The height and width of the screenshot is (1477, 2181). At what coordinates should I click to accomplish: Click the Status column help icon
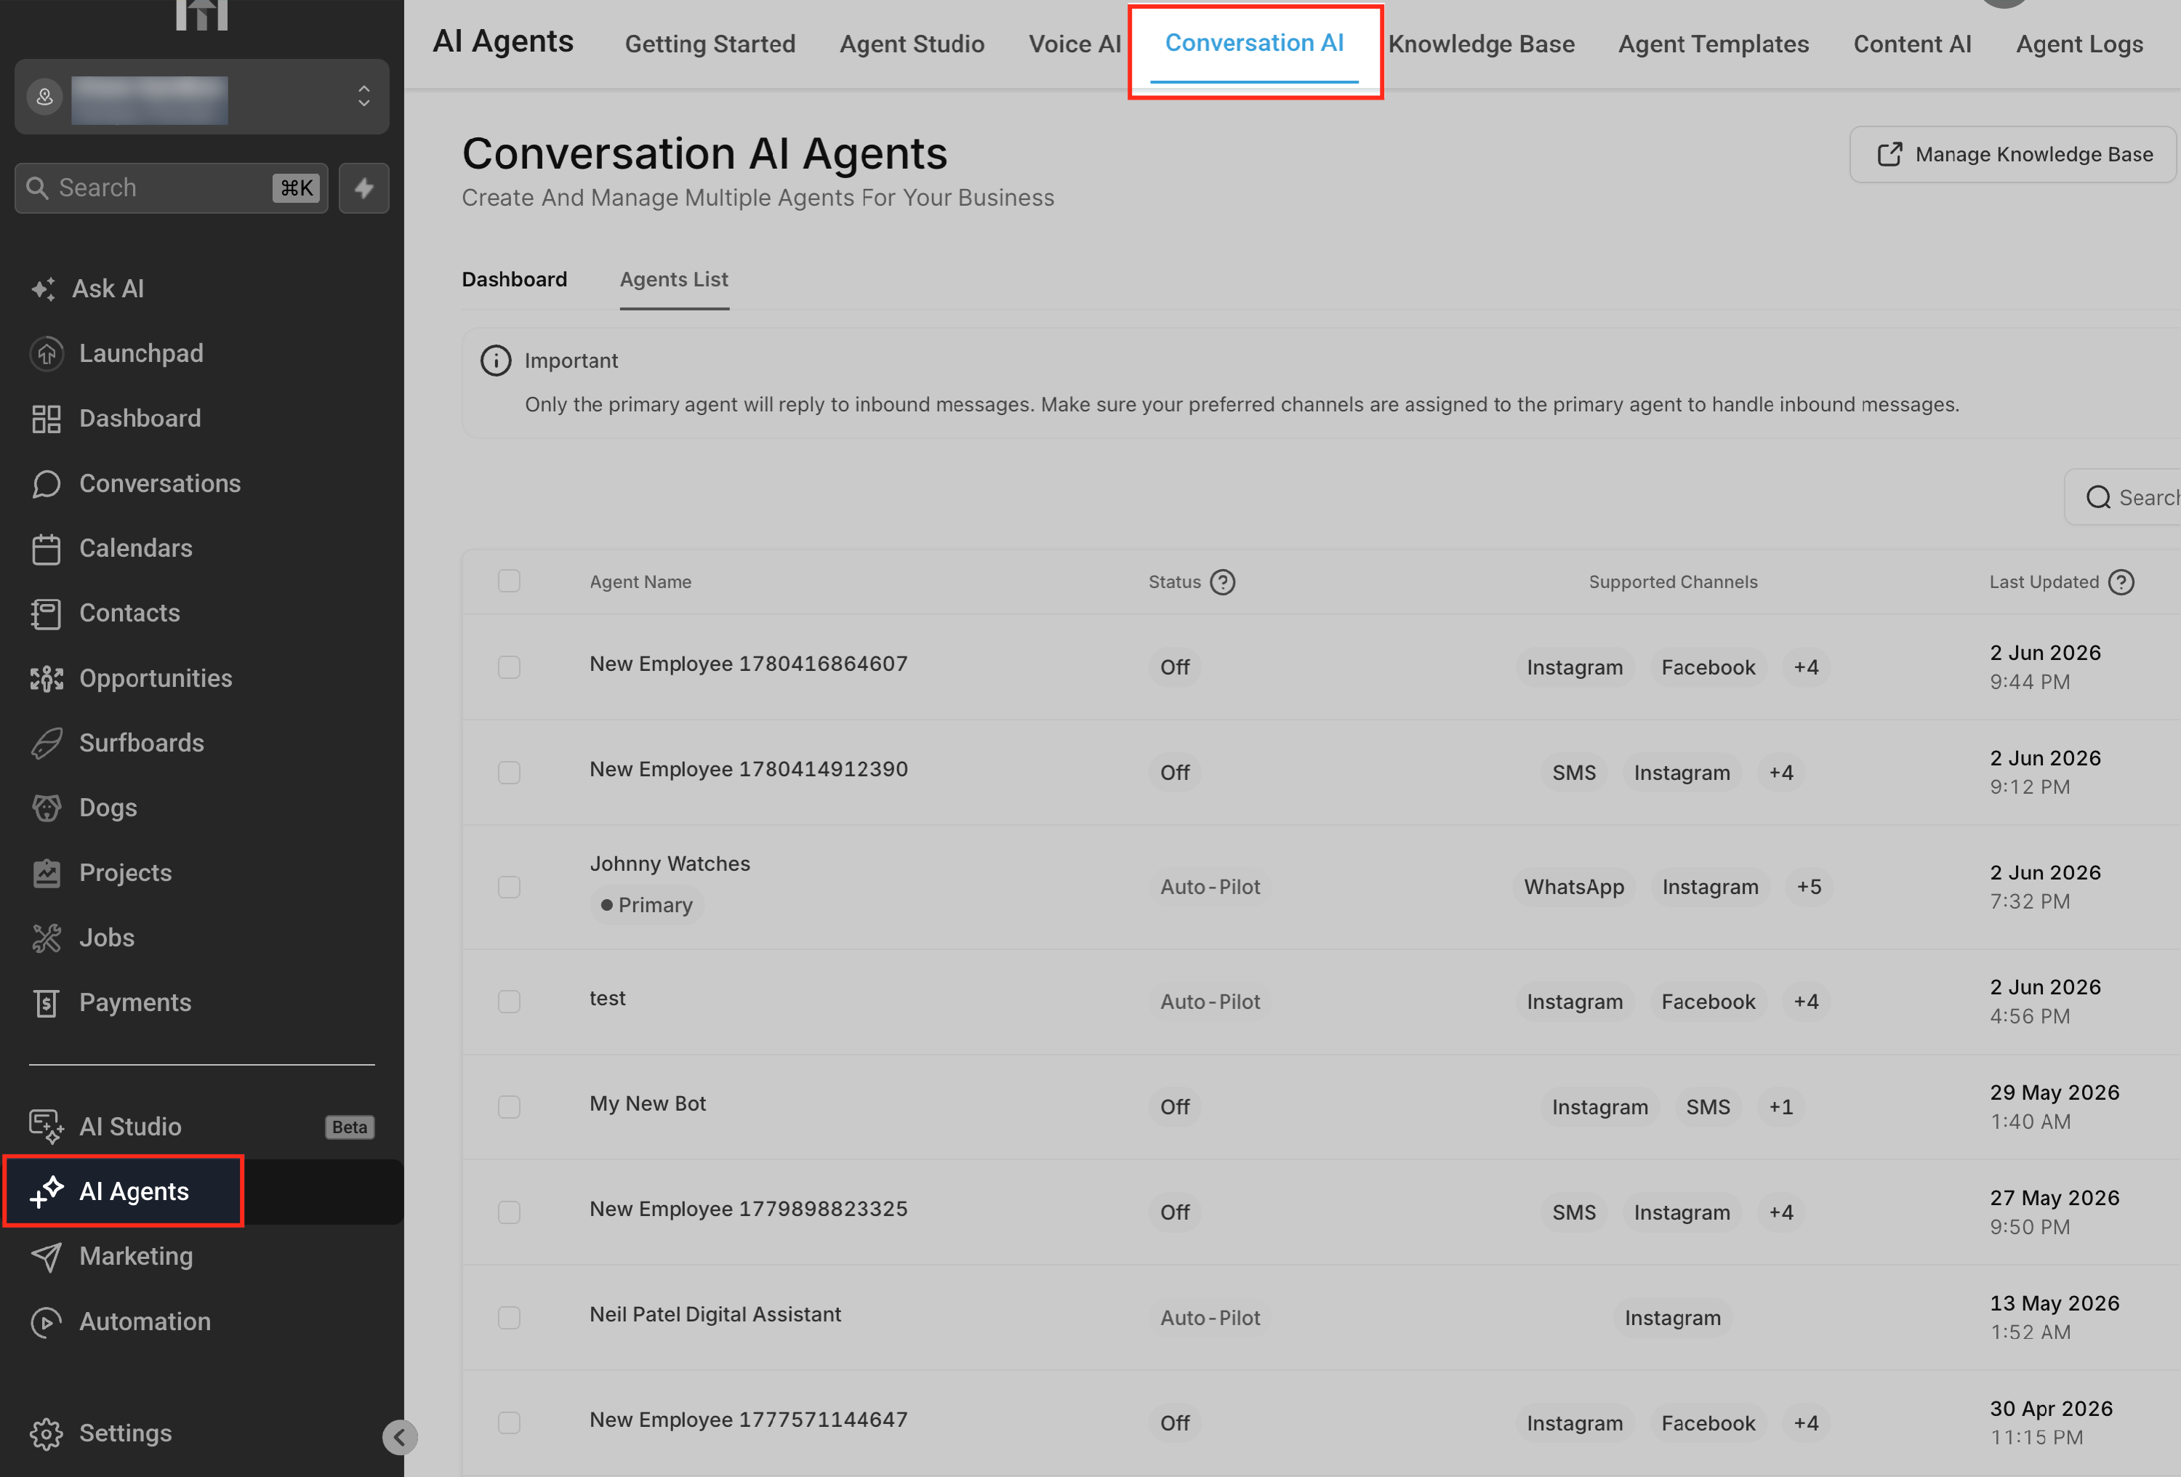[x=1222, y=581]
